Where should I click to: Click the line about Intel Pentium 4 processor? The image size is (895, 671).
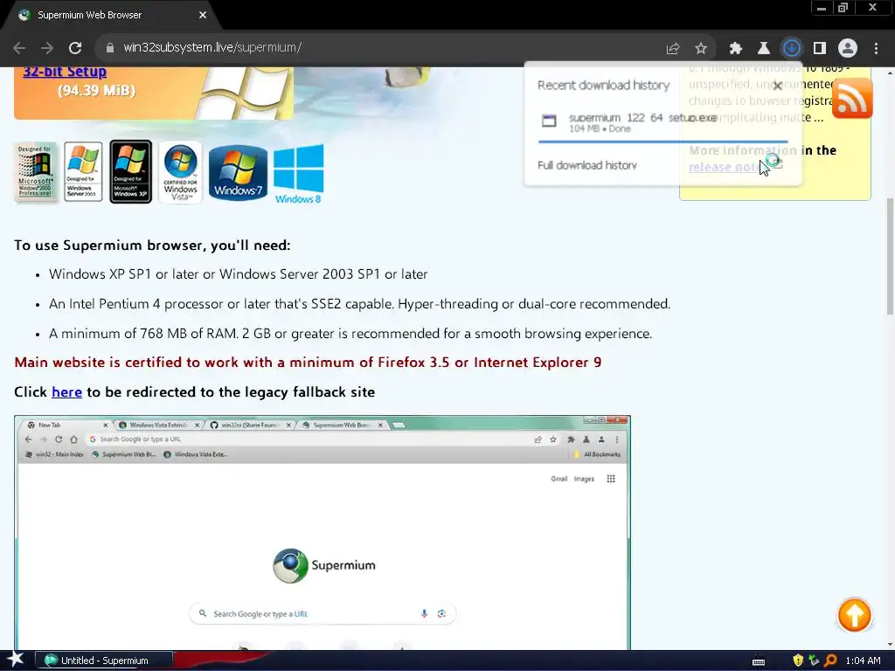click(359, 303)
